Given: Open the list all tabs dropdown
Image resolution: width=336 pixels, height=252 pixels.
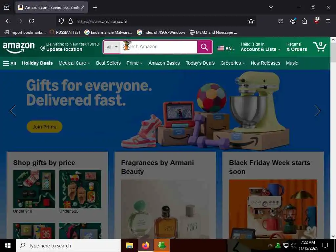Looking at the screenshot, I should [271, 7].
